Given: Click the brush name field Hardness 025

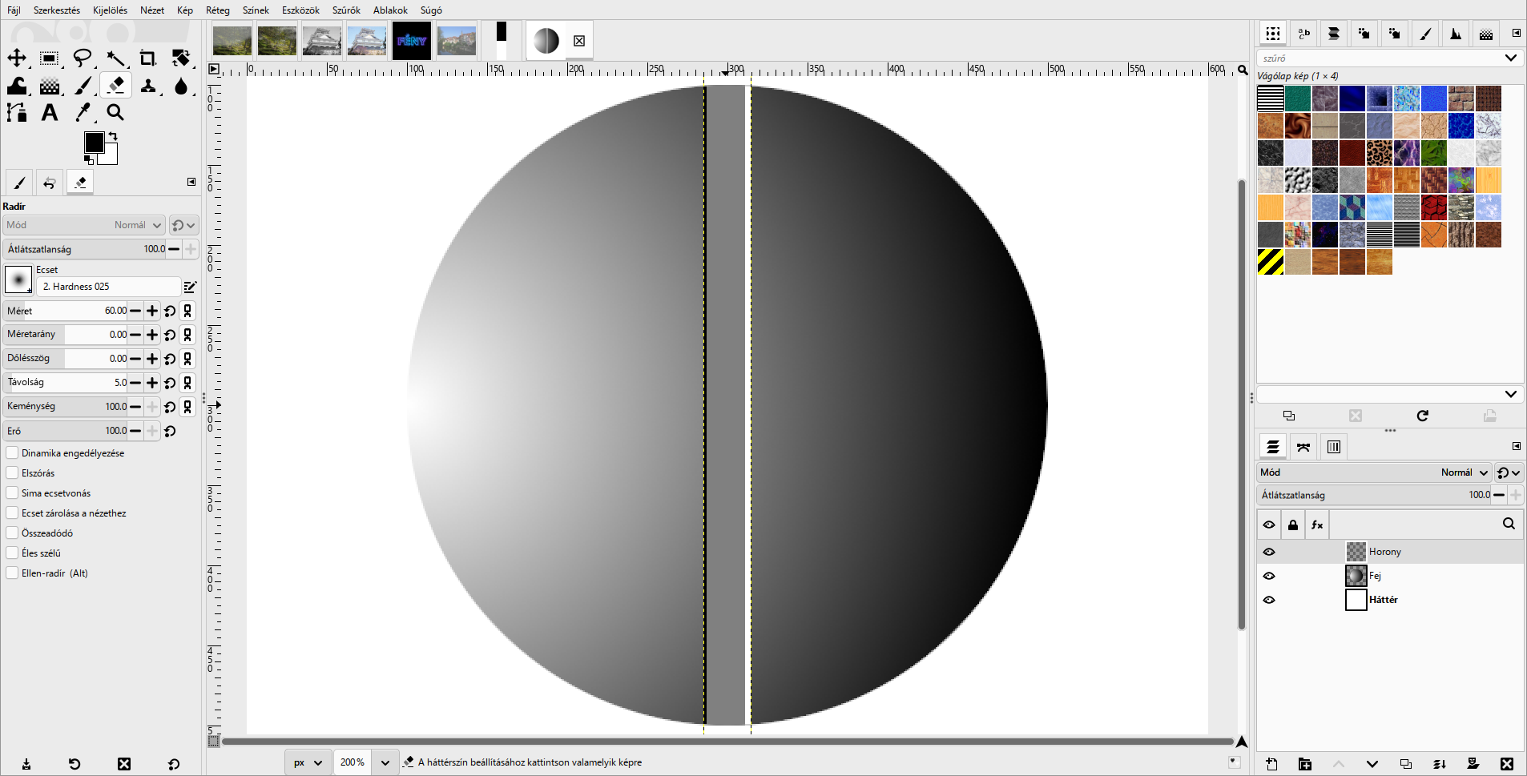Looking at the screenshot, I should 109,287.
